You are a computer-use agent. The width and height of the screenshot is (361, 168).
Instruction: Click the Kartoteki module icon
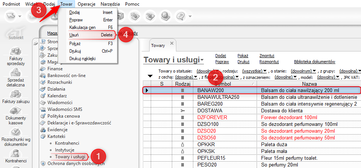click(x=43, y=136)
